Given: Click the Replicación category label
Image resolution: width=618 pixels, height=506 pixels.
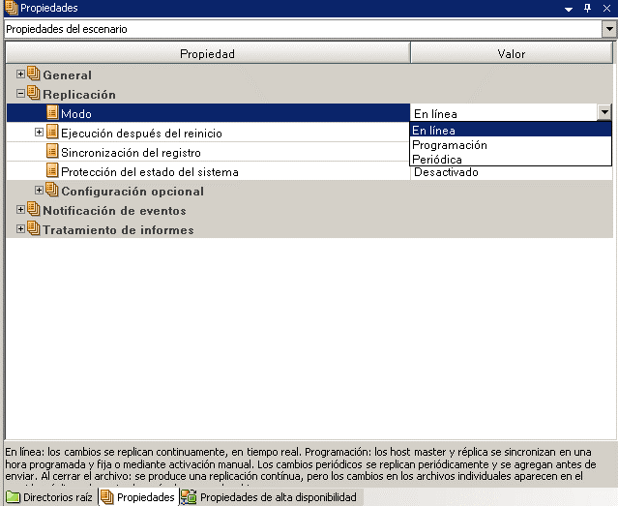Looking at the screenshot, I should coord(79,94).
